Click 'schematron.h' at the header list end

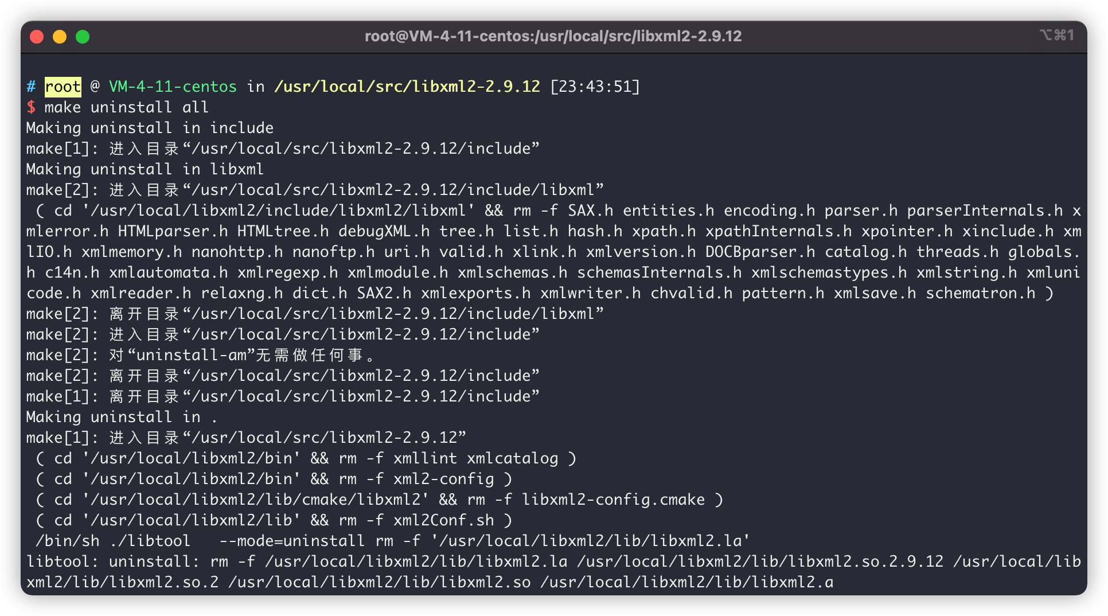click(x=980, y=293)
